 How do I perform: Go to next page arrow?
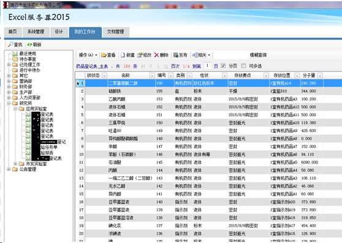tap(158, 67)
